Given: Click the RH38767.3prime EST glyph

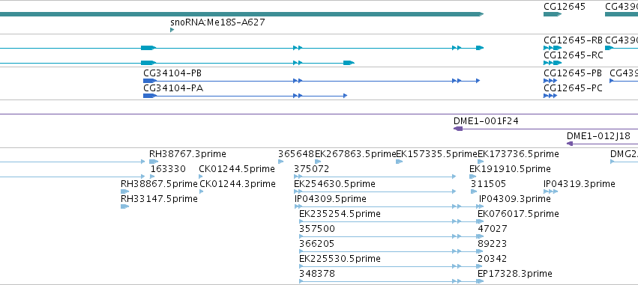Looking at the screenshot, I should 154,162.
